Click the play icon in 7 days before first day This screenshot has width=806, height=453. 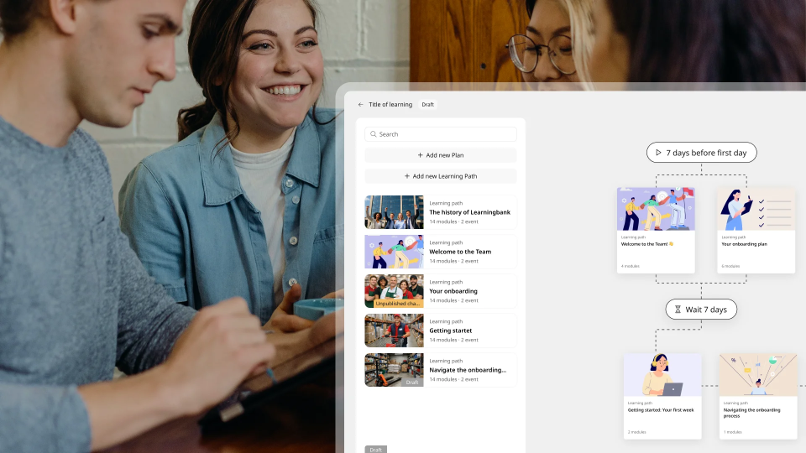click(x=658, y=153)
